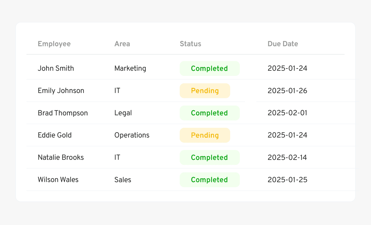
Task: Click the due date 2025-01-26
Action: pyautogui.click(x=287, y=91)
